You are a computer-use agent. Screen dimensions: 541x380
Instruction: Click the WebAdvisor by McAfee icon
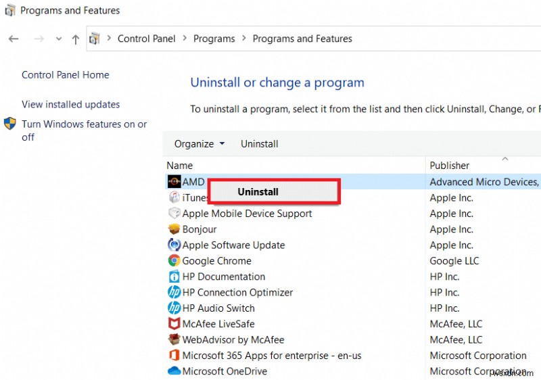174,339
